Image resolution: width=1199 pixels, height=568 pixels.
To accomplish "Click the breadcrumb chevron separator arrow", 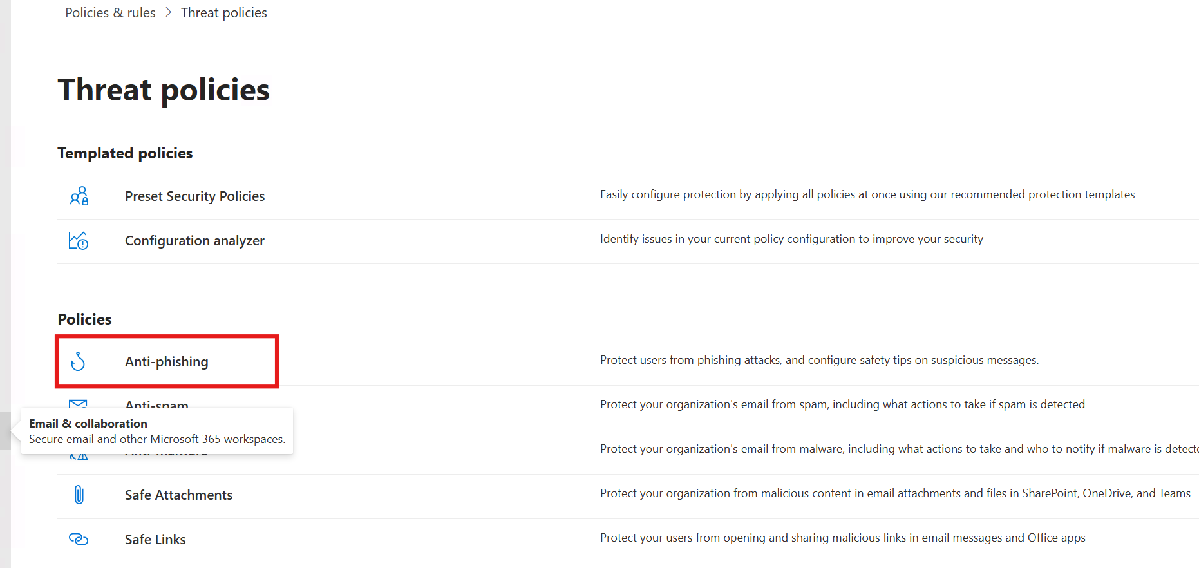I will [x=168, y=13].
